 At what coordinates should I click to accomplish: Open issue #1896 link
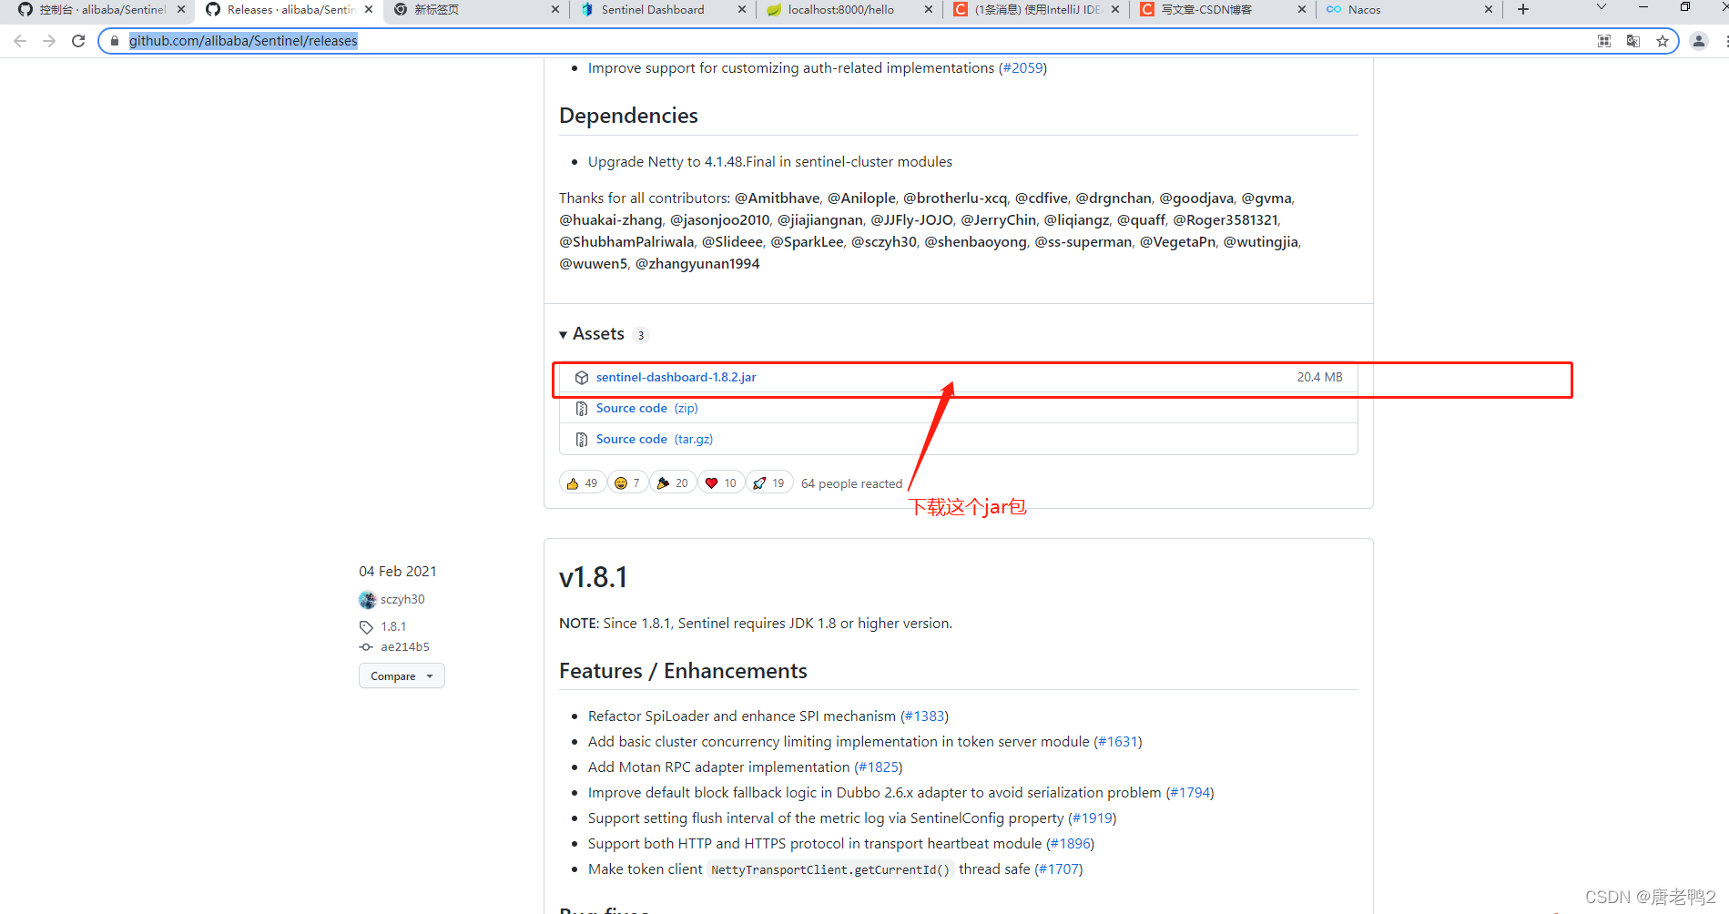(1071, 844)
